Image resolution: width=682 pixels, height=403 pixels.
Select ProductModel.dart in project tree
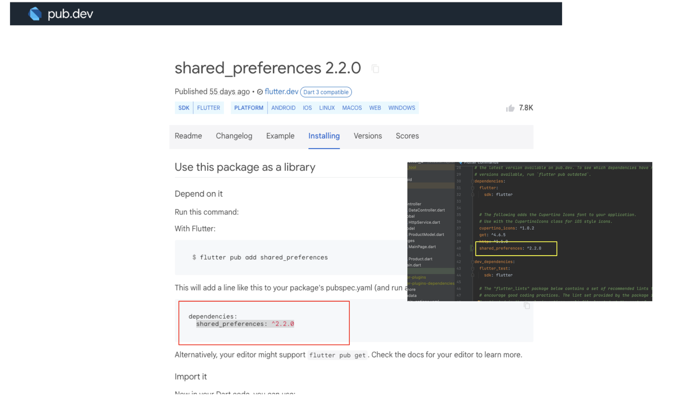tap(426, 235)
